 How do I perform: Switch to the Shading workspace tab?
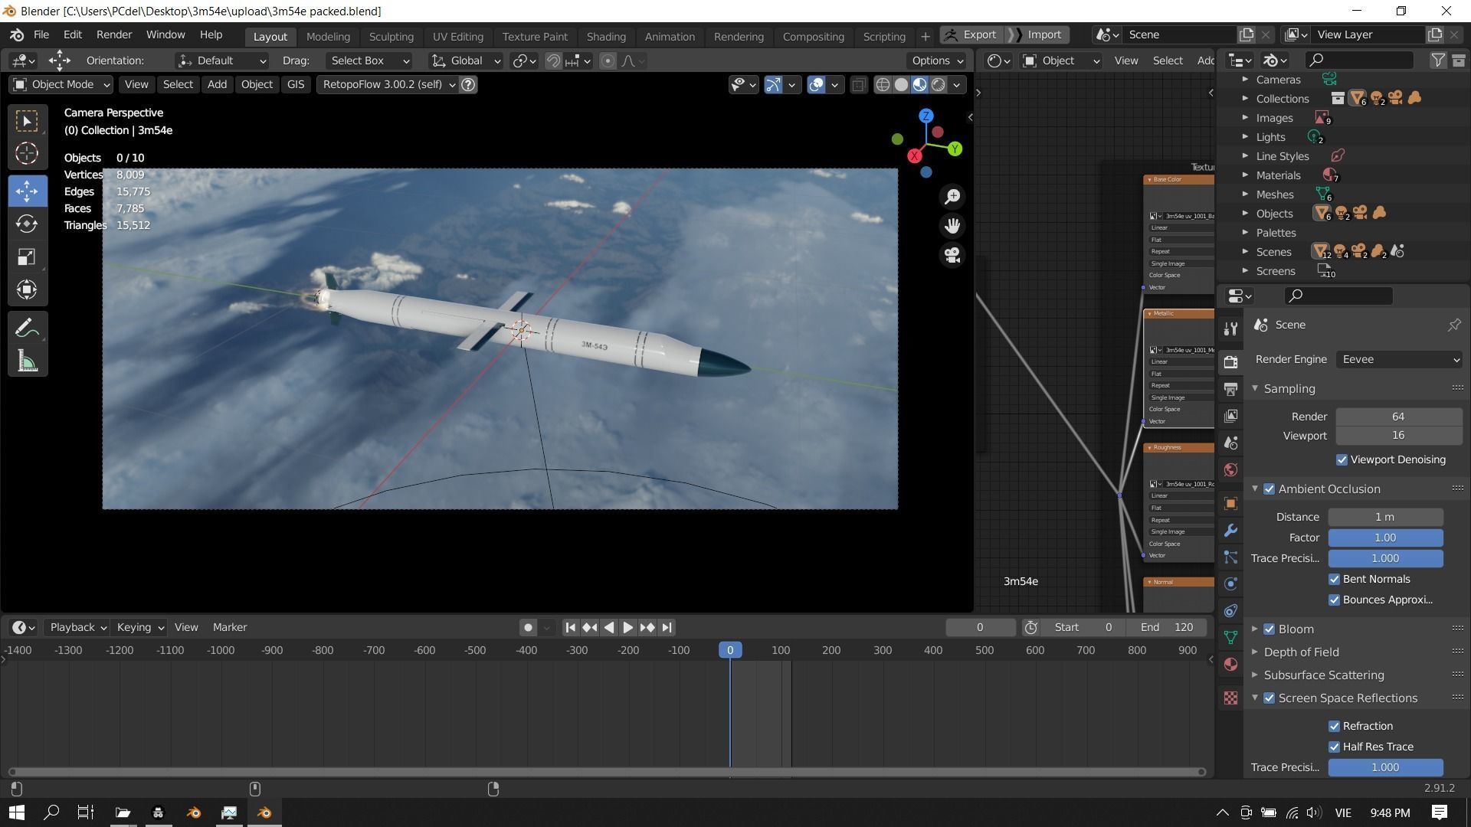tap(606, 36)
